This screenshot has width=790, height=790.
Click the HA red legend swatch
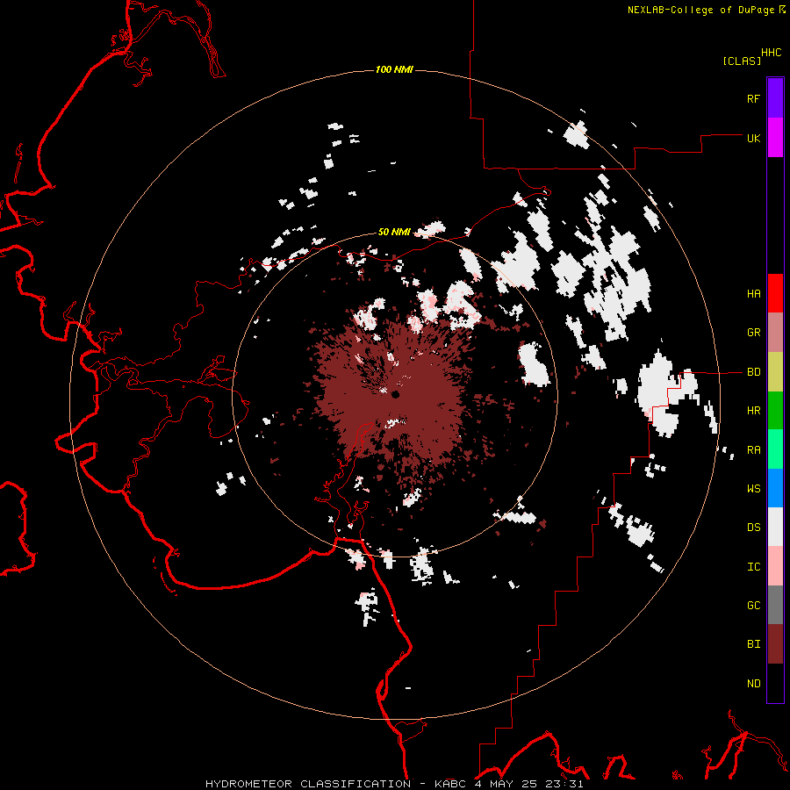pyautogui.click(x=775, y=293)
